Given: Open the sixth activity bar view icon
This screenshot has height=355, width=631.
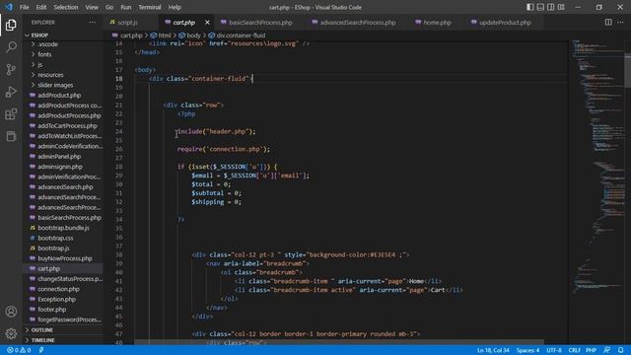Looking at the screenshot, I should pyautogui.click(x=11, y=136).
